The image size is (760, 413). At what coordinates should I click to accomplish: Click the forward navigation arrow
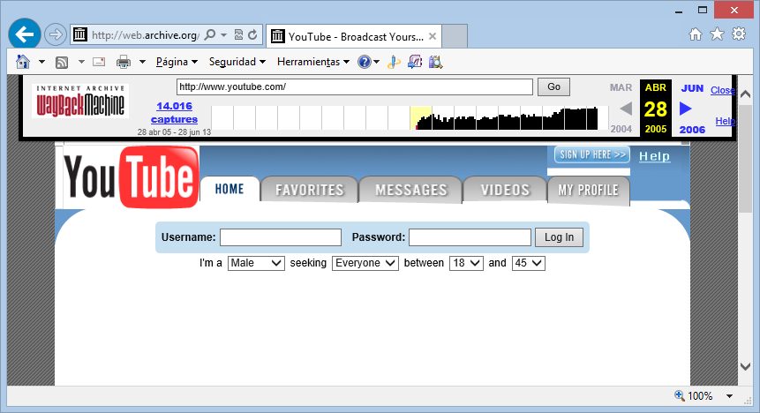[x=56, y=34]
